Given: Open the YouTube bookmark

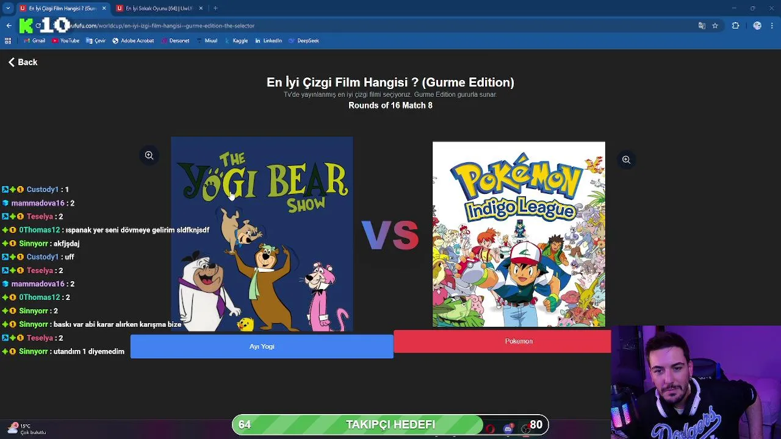Looking at the screenshot, I should [x=65, y=41].
